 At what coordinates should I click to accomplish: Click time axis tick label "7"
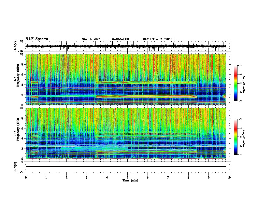click(168, 178)
